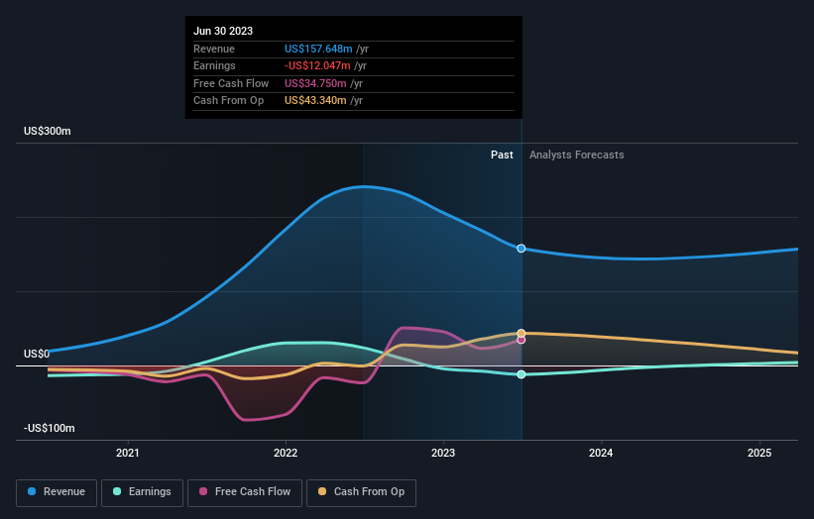
Task: Click the blue Revenue data point marker
Action: pyautogui.click(x=522, y=249)
